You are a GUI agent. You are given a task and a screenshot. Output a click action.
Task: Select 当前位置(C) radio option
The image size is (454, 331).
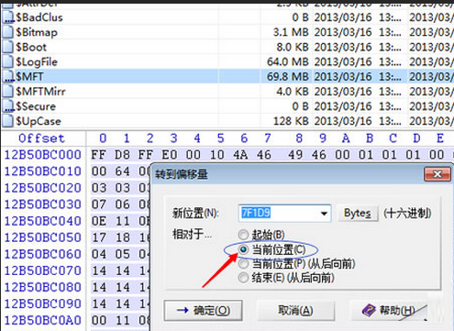[243, 250]
